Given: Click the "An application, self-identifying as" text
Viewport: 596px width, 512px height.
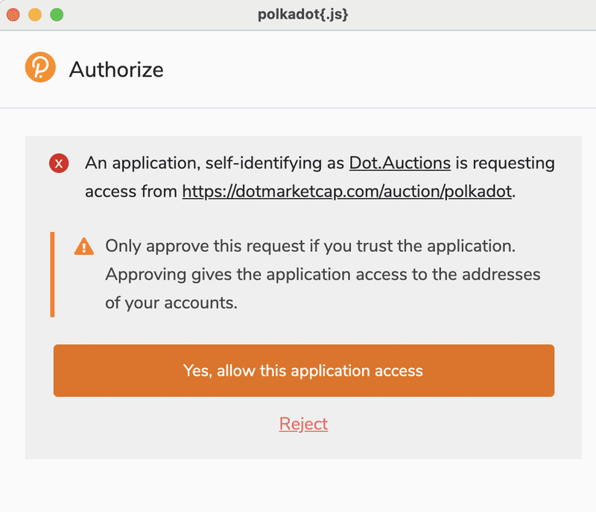Looking at the screenshot, I should point(215,163).
